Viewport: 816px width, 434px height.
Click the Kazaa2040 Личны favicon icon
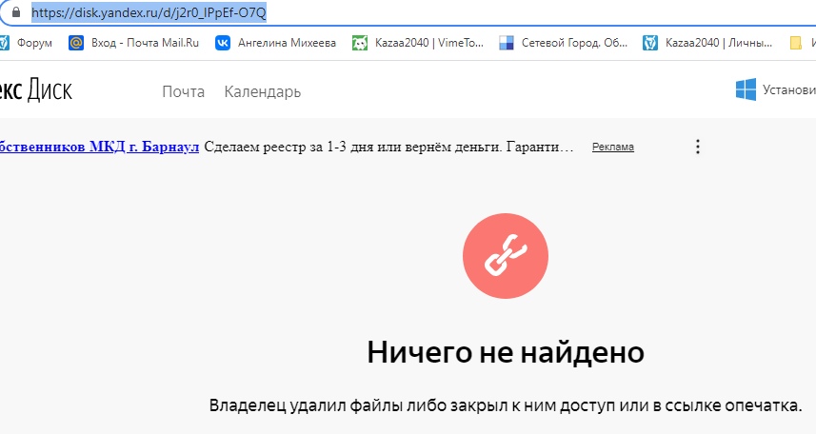point(650,43)
